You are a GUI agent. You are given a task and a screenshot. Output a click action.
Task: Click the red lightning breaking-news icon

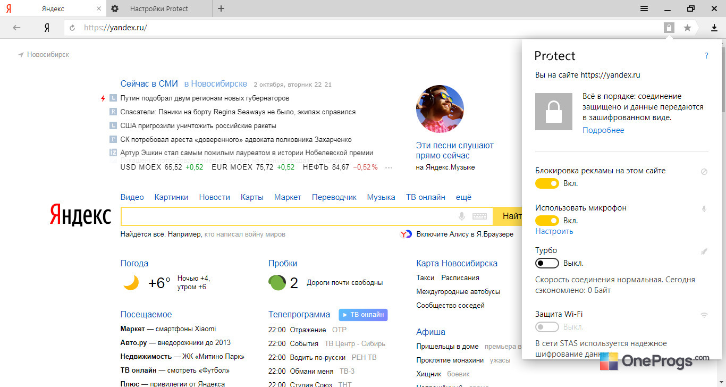[104, 98]
